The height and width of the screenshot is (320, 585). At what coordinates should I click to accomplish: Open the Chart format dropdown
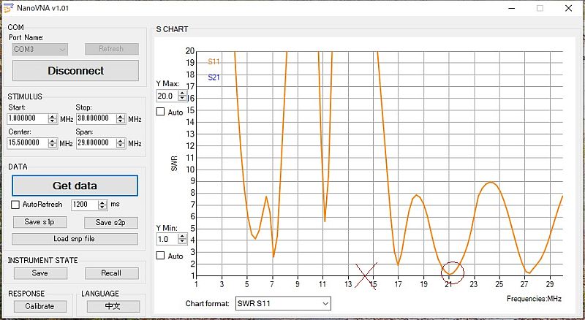[x=282, y=303]
